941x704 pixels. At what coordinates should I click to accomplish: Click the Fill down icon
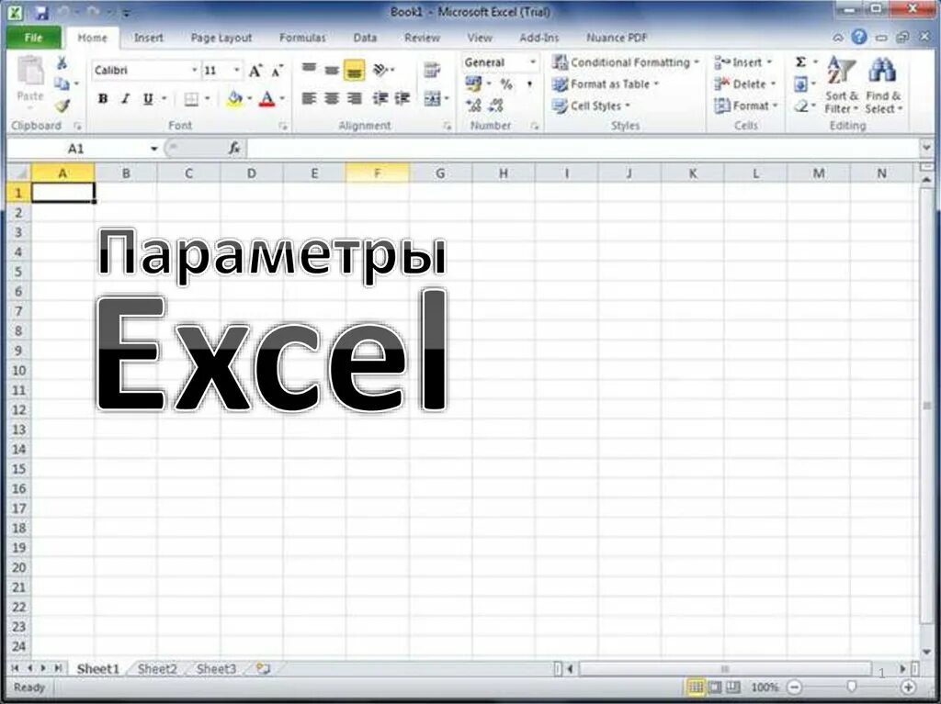coord(800,84)
